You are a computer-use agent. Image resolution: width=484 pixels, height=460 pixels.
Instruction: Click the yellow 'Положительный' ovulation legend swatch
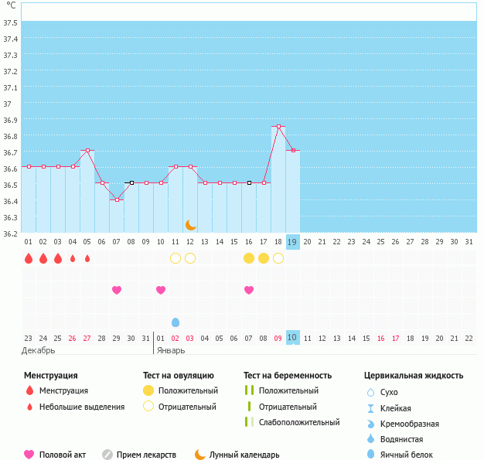148,390
